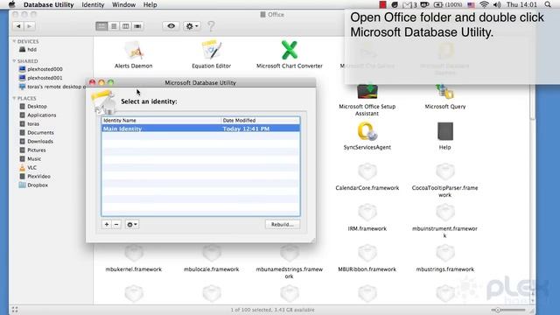Click the question mark toolbar icon

(211, 26)
